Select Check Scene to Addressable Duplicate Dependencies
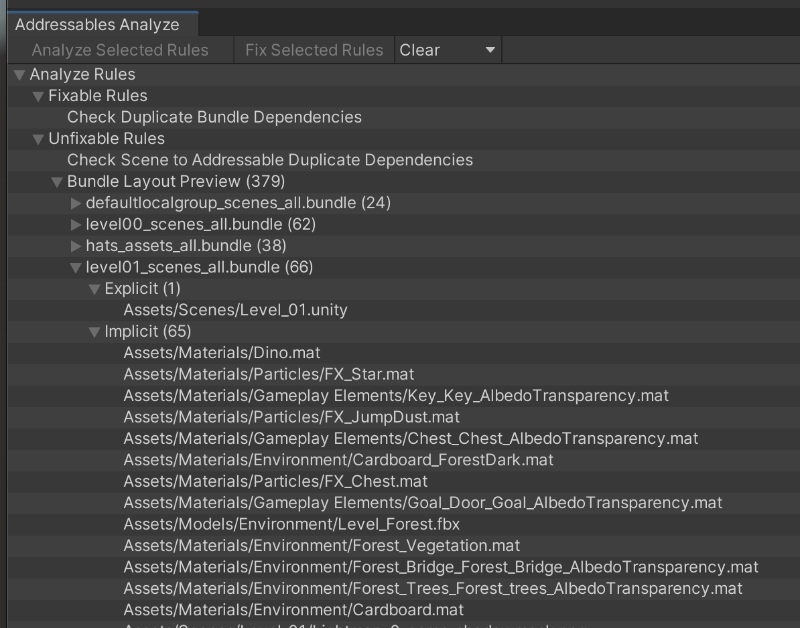 [x=269, y=160]
